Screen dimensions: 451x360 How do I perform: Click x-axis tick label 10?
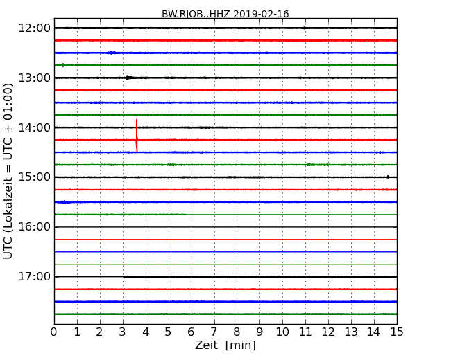282,332
